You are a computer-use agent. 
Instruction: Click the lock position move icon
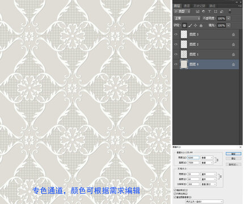click(x=195, y=25)
